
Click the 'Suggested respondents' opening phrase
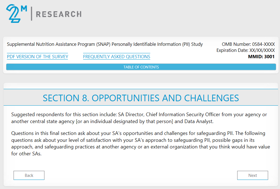click(33, 115)
